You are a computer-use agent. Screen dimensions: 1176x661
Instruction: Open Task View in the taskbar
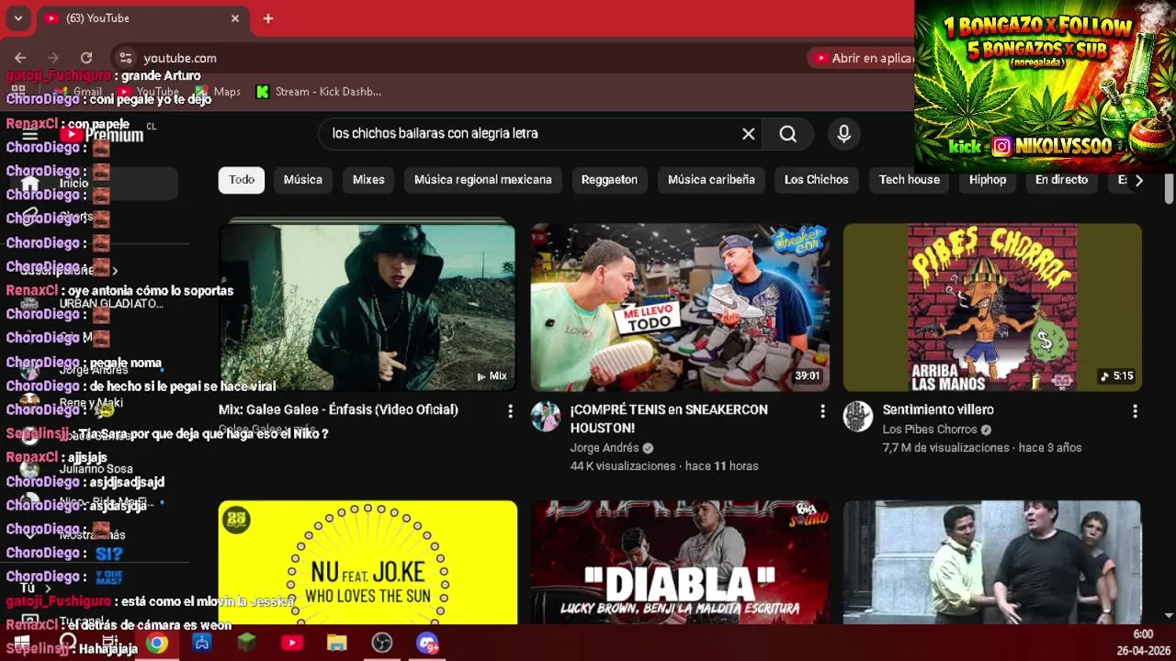(110, 643)
